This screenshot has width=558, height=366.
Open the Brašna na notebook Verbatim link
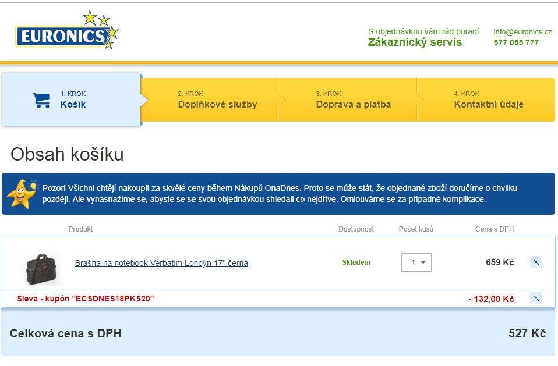[x=161, y=263]
